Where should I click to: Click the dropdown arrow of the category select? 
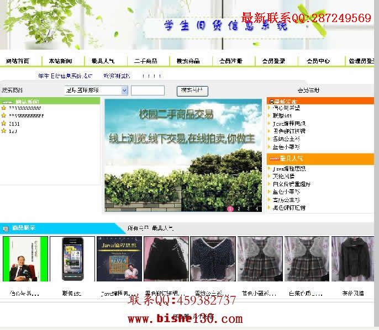pyautogui.click(x=124, y=91)
